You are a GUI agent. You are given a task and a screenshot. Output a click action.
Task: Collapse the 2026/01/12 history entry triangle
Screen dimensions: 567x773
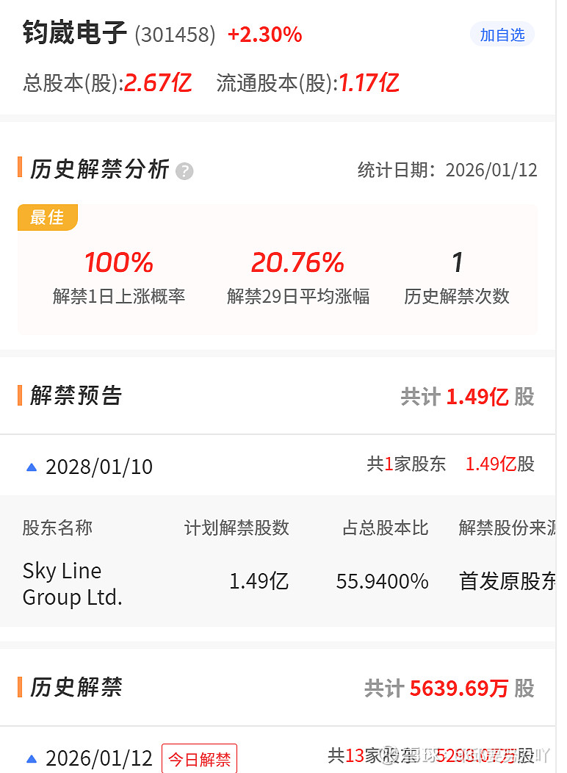(x=31, y=758)
